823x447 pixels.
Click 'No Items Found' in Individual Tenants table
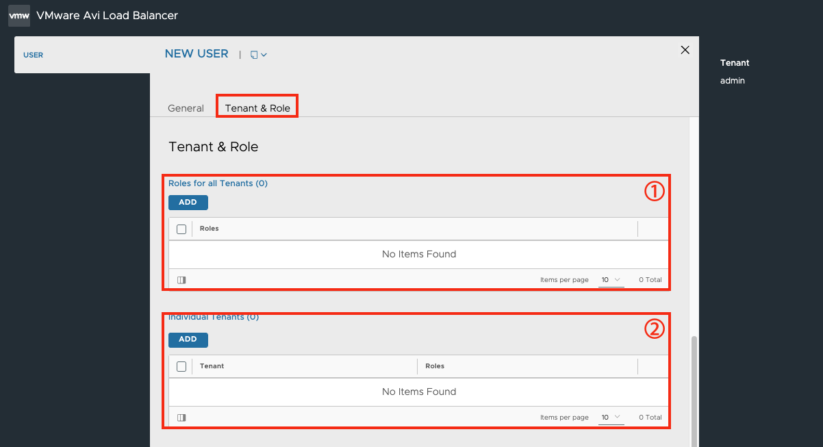[x=419, y=392]
